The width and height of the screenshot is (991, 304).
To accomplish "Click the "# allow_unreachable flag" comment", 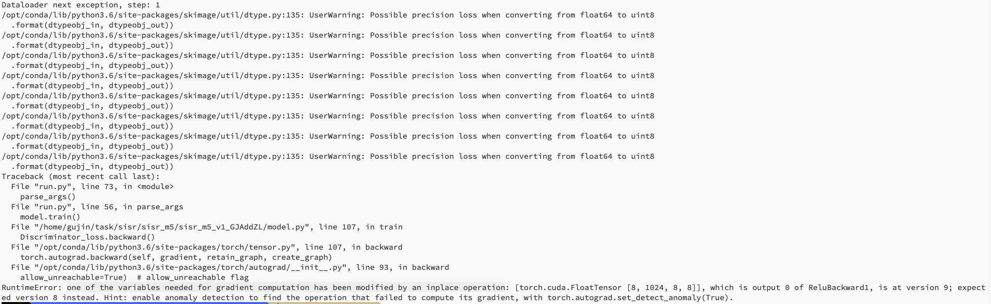I will pyautogui.click(x=197, y=278).
